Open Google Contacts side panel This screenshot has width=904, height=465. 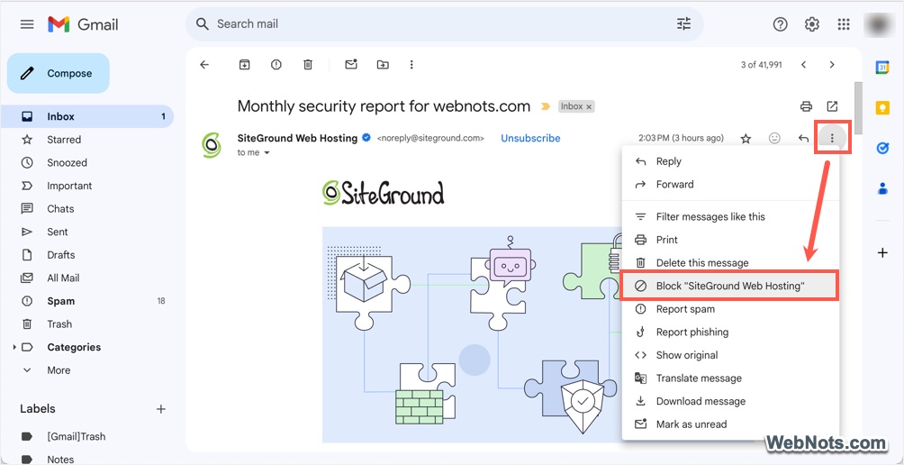882,188
